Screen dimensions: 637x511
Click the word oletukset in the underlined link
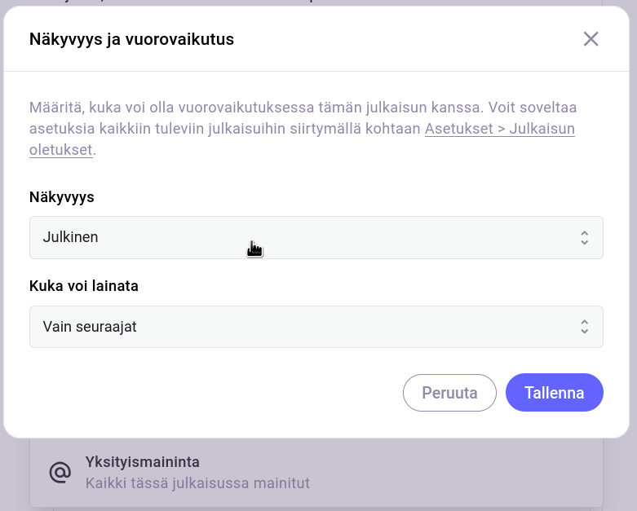60,150
